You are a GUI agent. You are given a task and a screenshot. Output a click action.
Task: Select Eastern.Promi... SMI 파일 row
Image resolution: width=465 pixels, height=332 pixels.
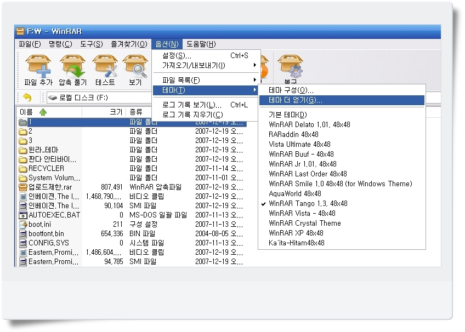click(x=132, y=262)
